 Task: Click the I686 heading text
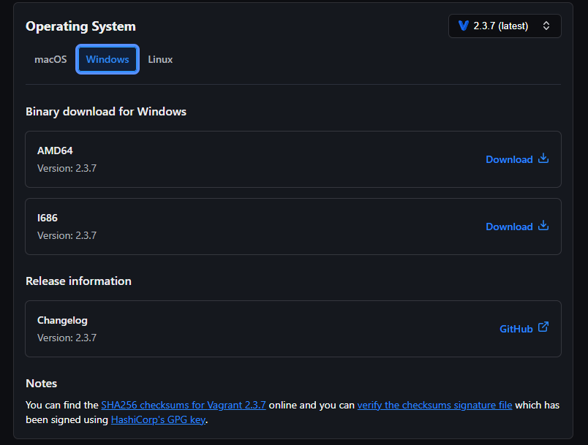click(x=48, y=218)
